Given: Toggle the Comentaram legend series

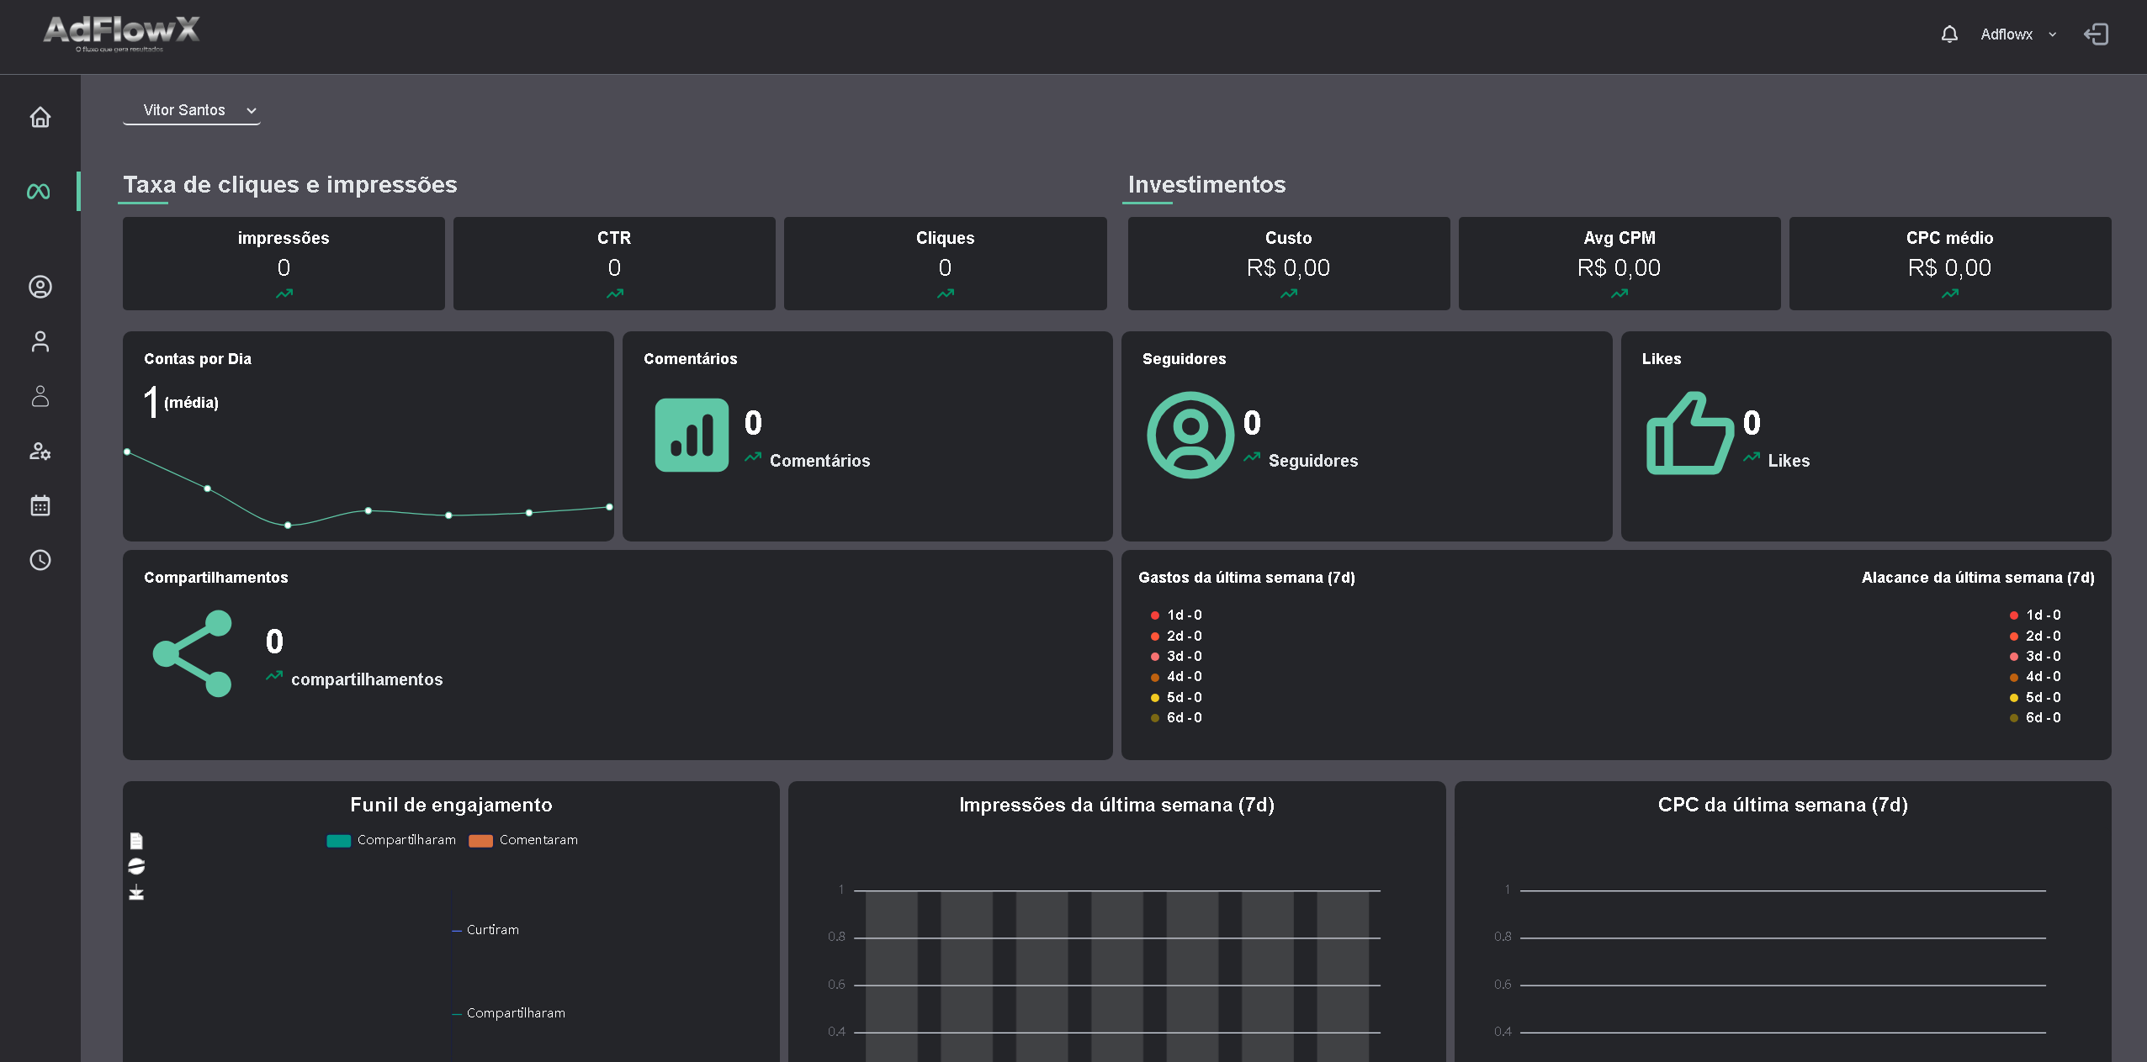Looking at the screenshot, I should 538,840.
